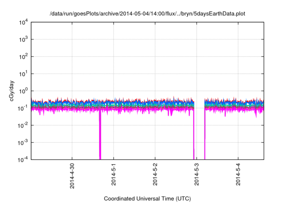The image size is (291, 203).
Task: Click the 2014-5-2 date tick label
Action: pyautogui.click(x=155, y=174)
